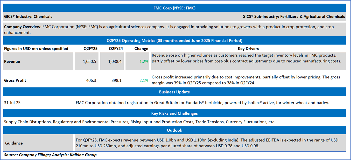Click the 'Q2FY25 Operating Metrics' section header
351x160 pixels.
174,41
